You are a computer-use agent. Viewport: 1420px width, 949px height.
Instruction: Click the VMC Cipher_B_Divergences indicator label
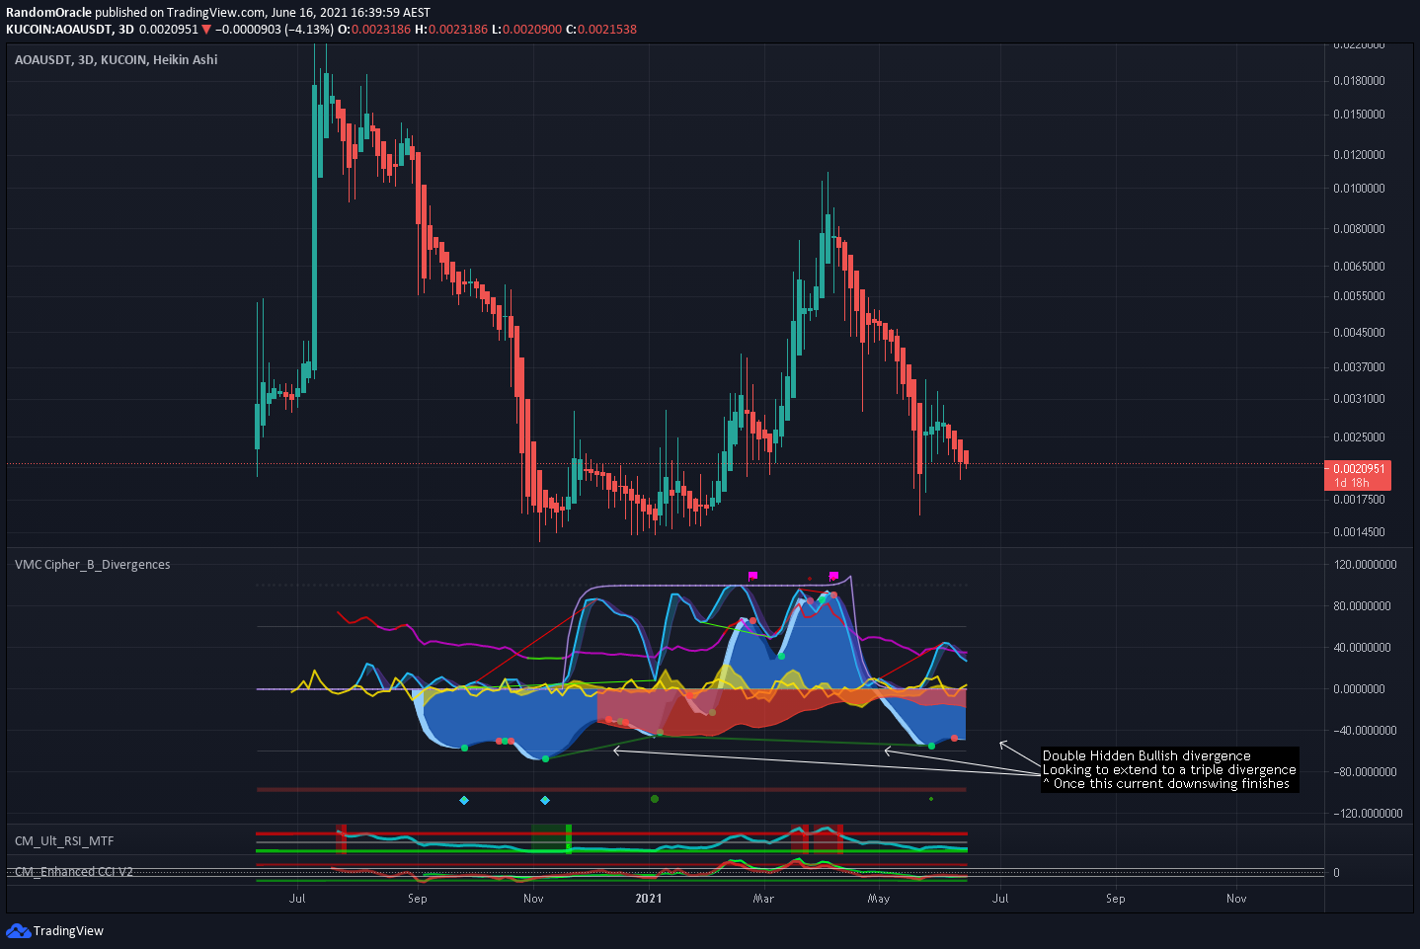pyautogui.click(x=92, y=565)
